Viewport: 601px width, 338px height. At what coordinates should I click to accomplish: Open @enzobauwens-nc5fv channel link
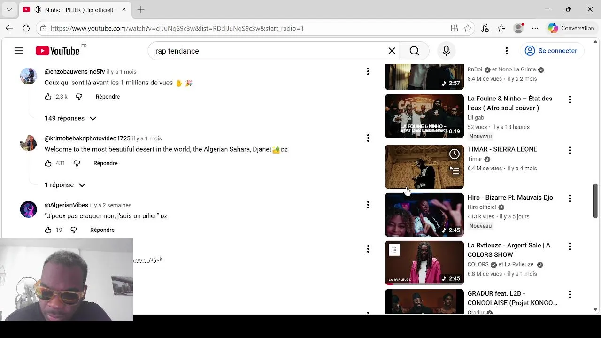(x=75, y=72)
